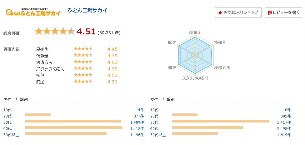Click the 決済方法 star rating icons
The height and width of the screenshot is (145, 305).
pos(83,62)
